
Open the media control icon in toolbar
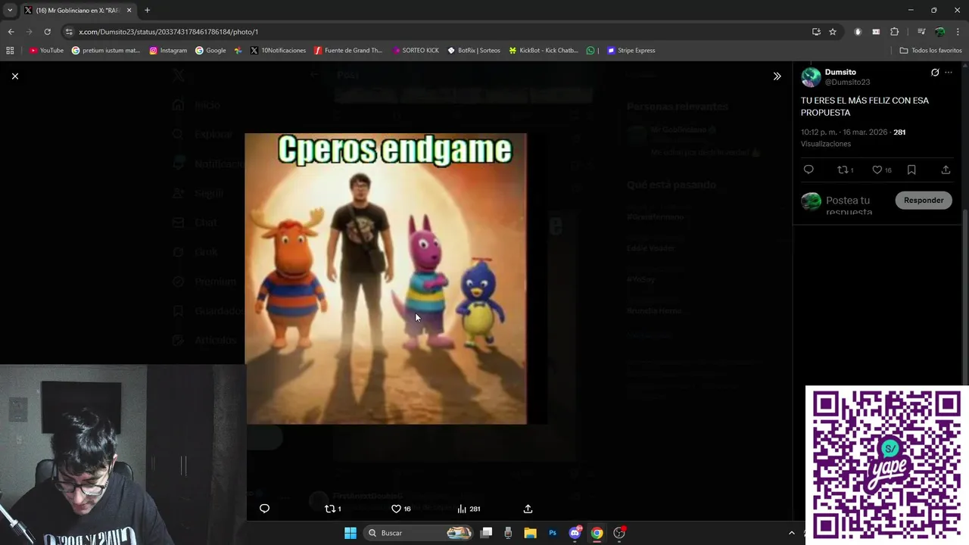pos(921,32)
